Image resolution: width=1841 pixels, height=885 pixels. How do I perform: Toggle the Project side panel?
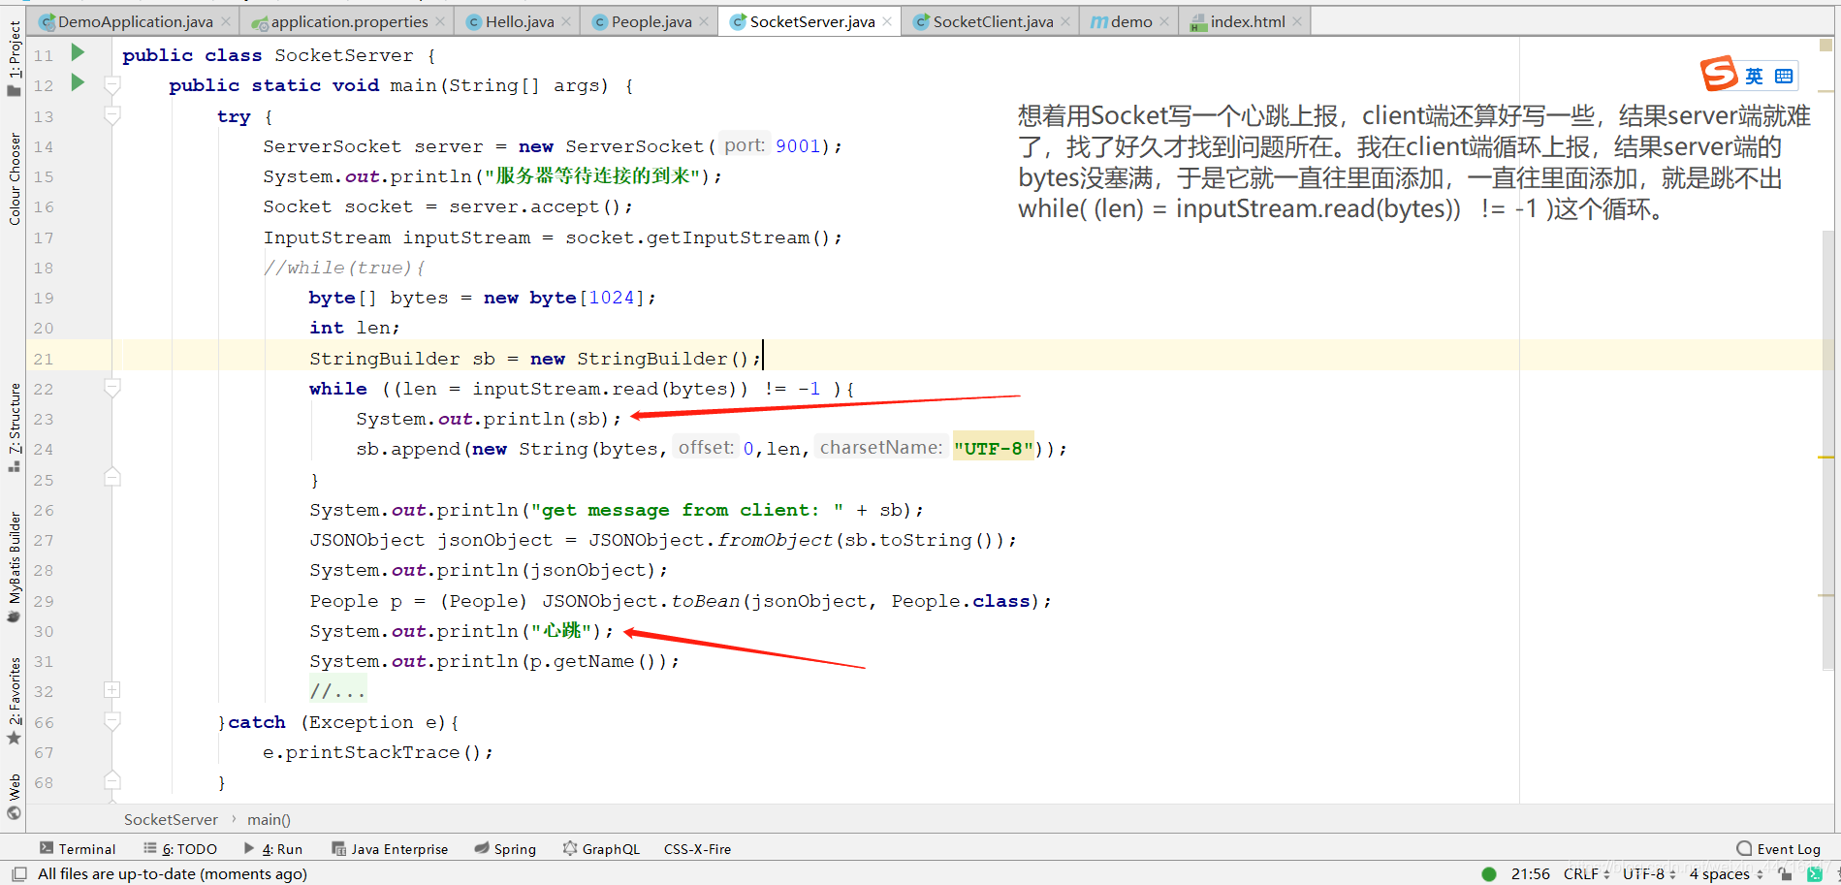pos(14,58)
